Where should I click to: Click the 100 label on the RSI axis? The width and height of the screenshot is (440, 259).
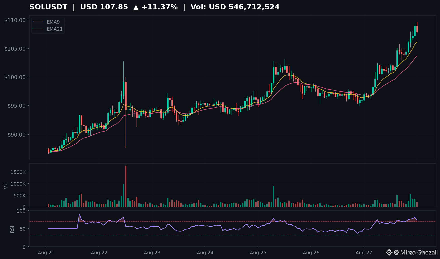(x=21, y=211)
